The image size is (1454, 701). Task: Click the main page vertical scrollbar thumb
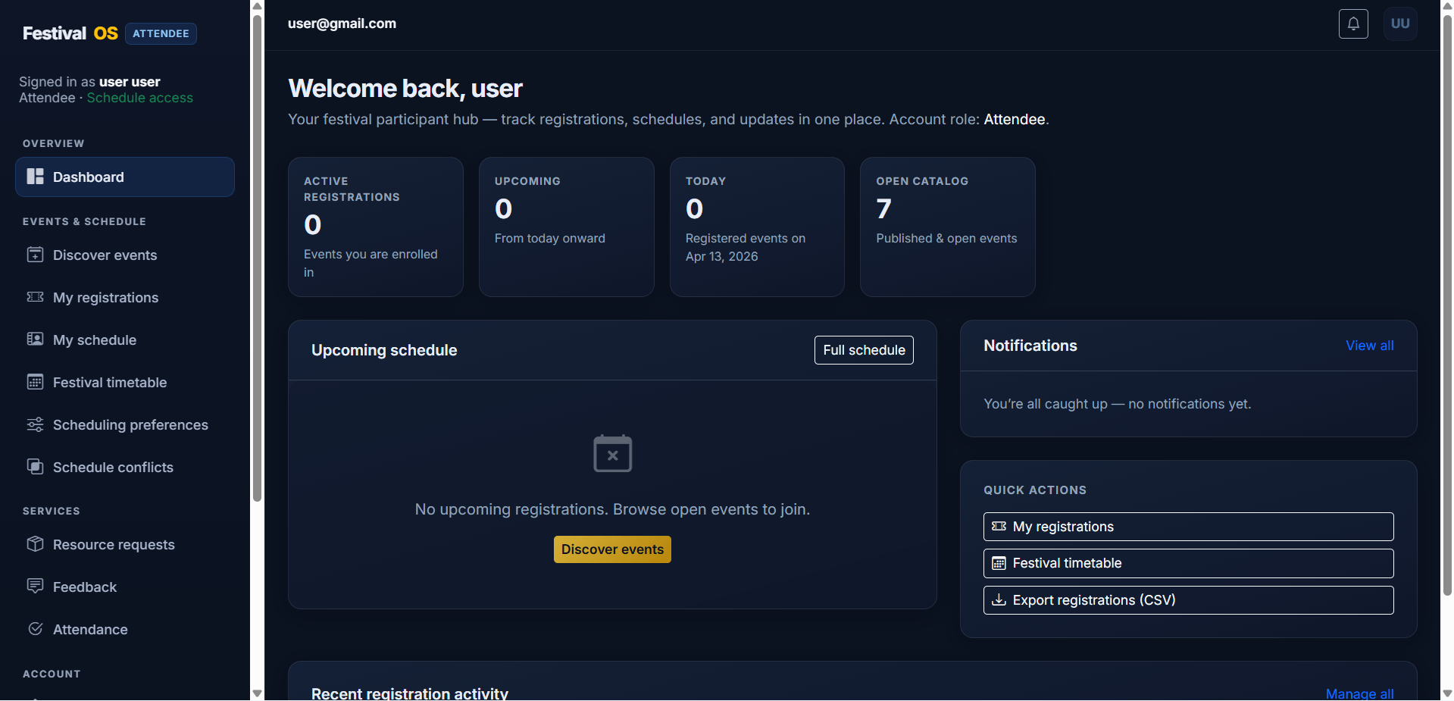(1447, 305)
